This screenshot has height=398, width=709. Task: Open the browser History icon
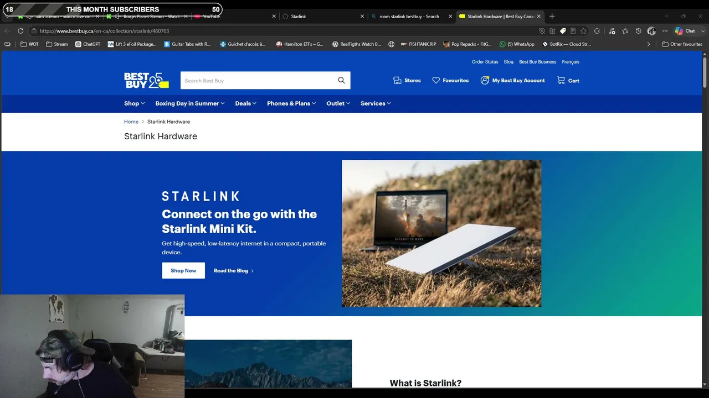click(638, 31)
